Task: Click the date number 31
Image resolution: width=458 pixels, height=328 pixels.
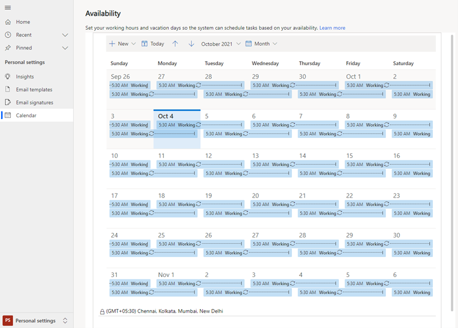Action: pyautogui.click(x=114, y=275)
